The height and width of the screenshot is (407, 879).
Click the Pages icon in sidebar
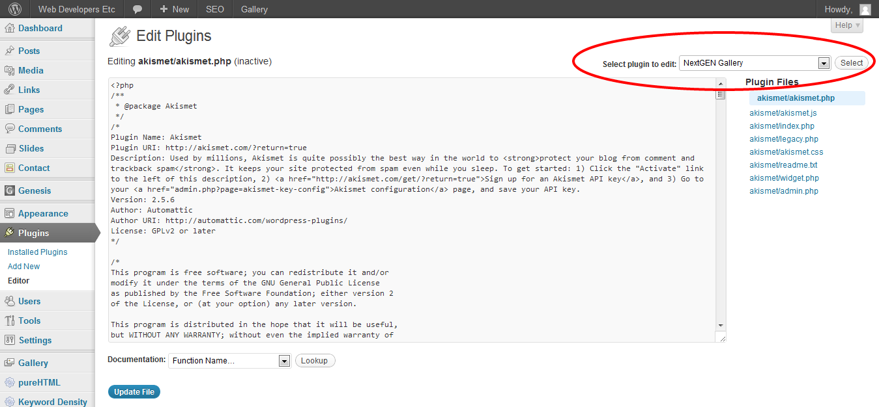pos(9,109)
